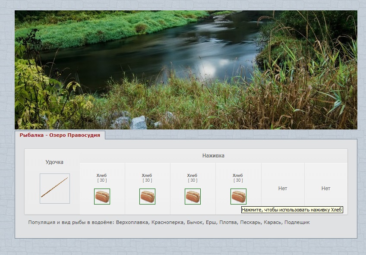The width and height of the screenshot is (366, 255).
Task: Click the [30] count under third Хлеб
Action: (192, 180)
